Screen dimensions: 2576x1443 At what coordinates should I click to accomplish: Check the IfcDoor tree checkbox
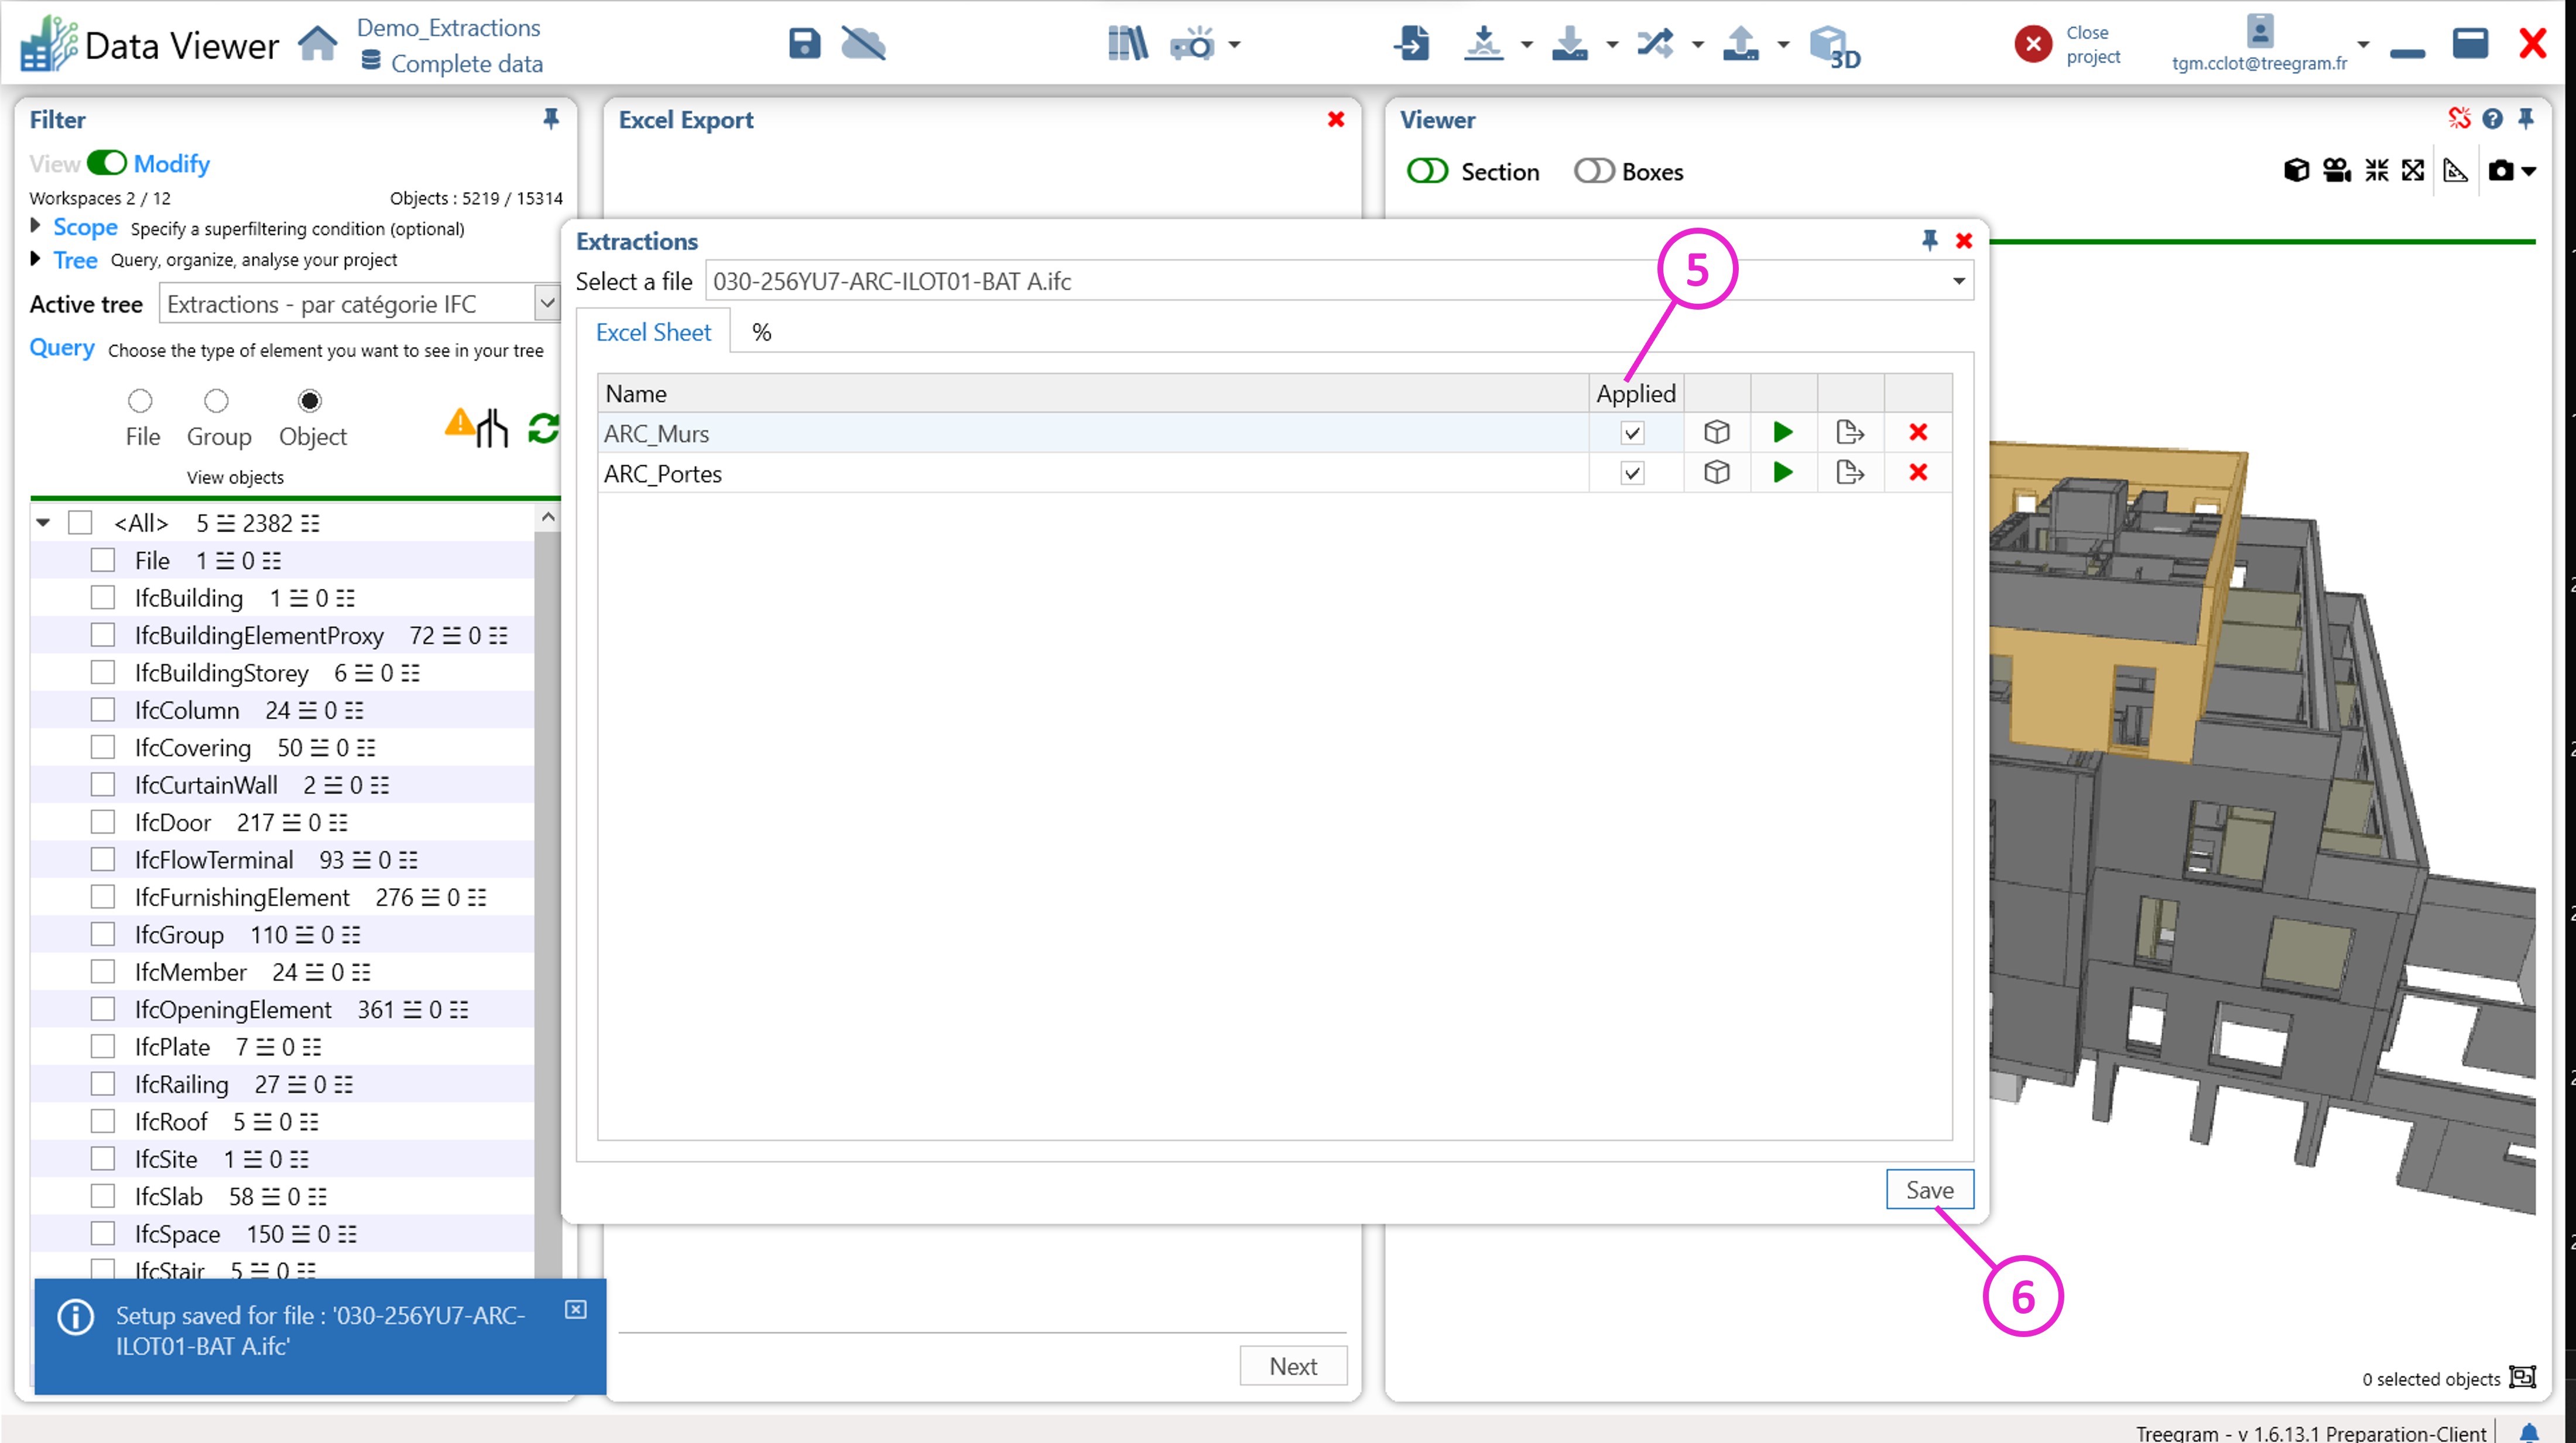coord(103,822)
